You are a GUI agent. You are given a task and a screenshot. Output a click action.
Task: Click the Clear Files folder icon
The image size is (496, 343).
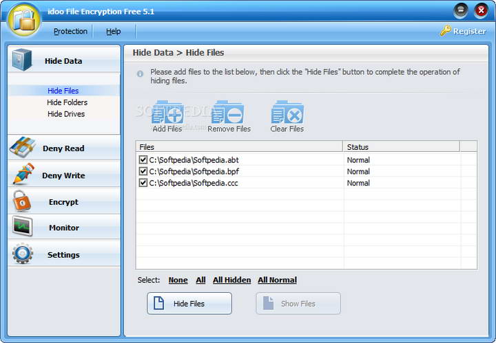tap(287, 112)
